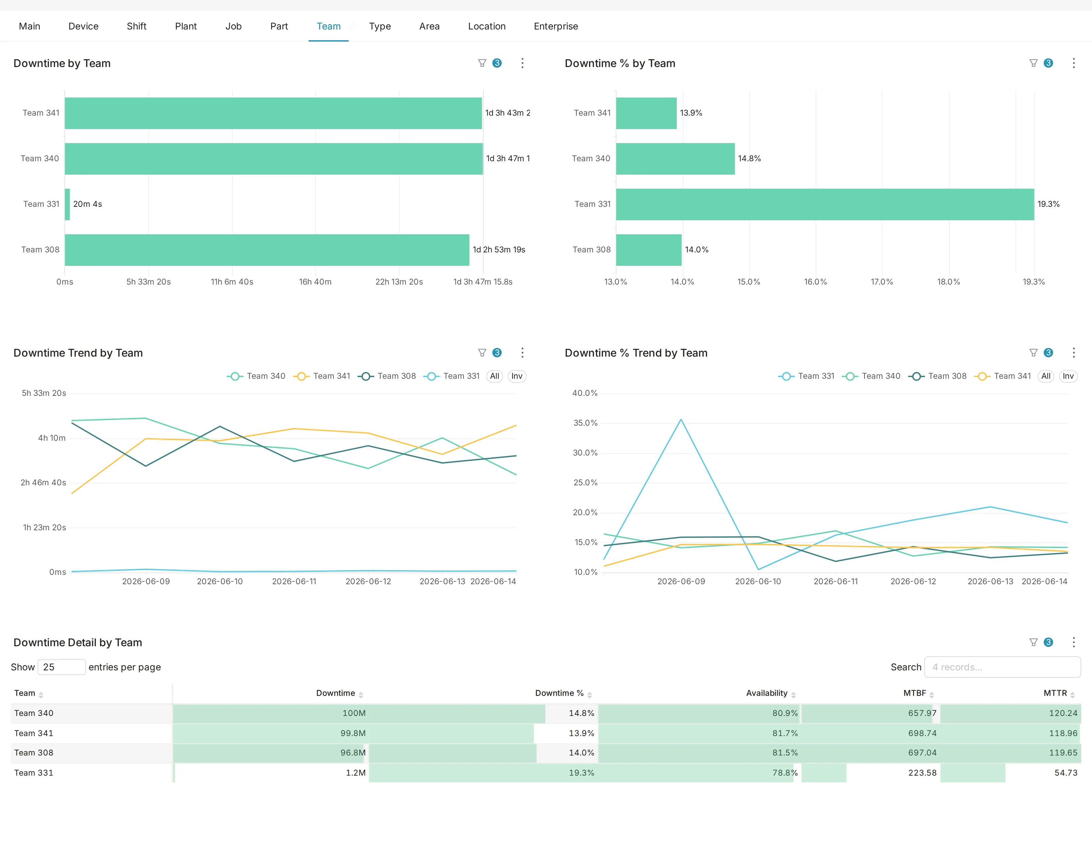Click All in the Downtime Trend legend
The width and height of the screenshot is (1092, 846).
(x=494, y=376)
